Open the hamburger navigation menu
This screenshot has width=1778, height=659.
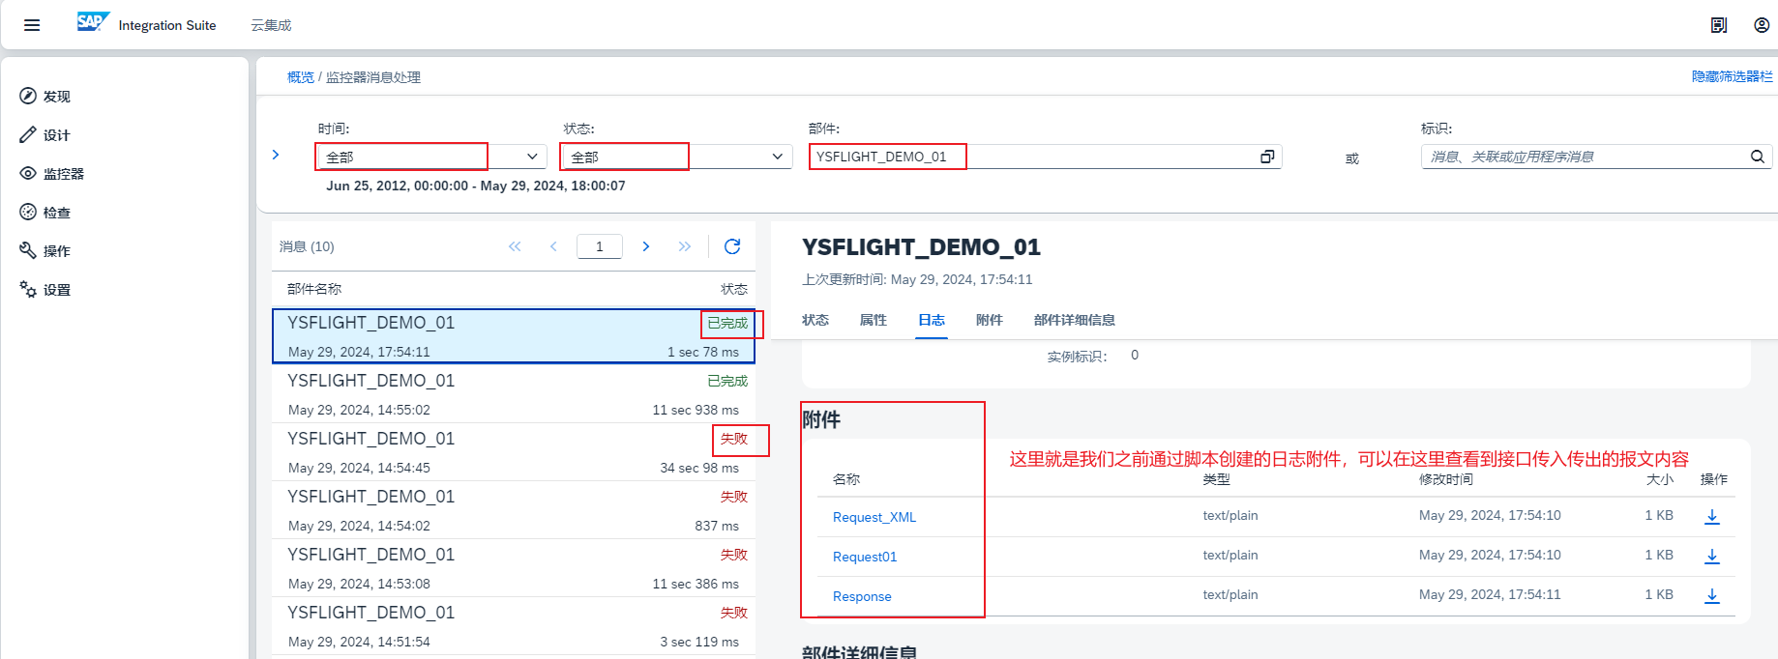[32, 25]
